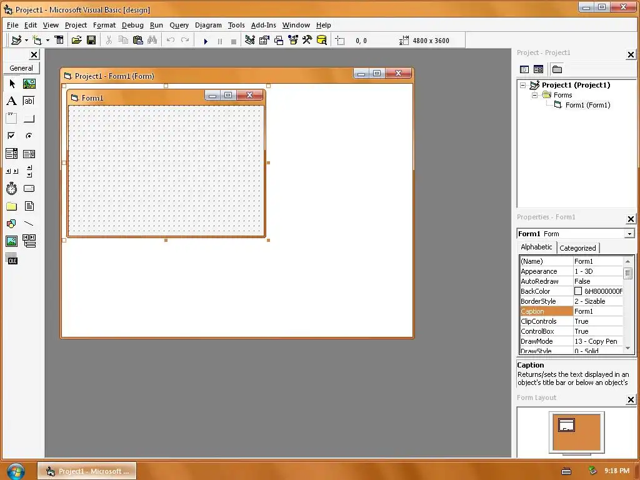Select the Shape control tool

(12, 224)
